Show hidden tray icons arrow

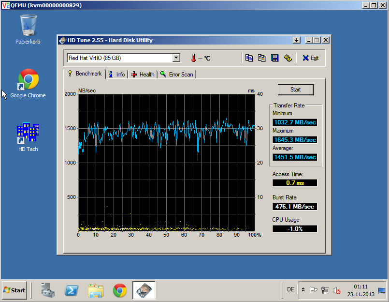pyautogui.click(x=303, y=290)
